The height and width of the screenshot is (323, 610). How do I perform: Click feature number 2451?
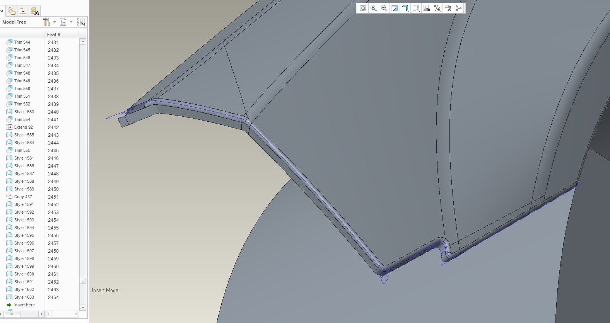pos(53,197)
